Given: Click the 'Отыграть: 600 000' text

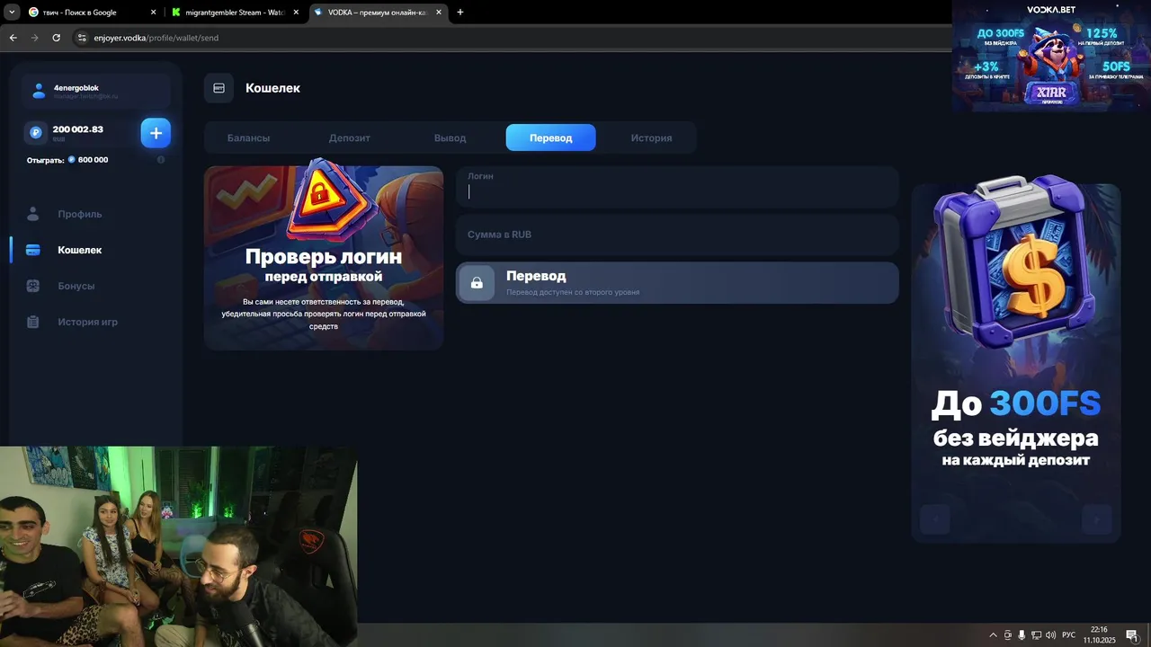Looking at the screenshot, I should tap(67, 160).
